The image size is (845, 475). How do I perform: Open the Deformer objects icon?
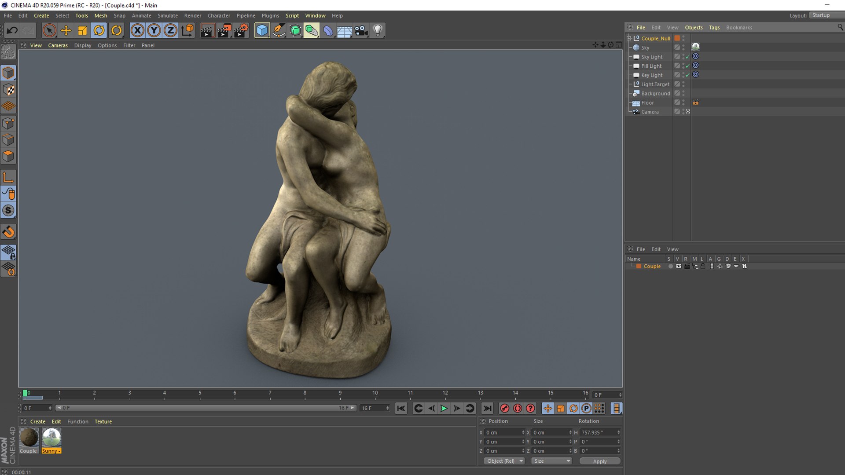click(x=328, y=30)
